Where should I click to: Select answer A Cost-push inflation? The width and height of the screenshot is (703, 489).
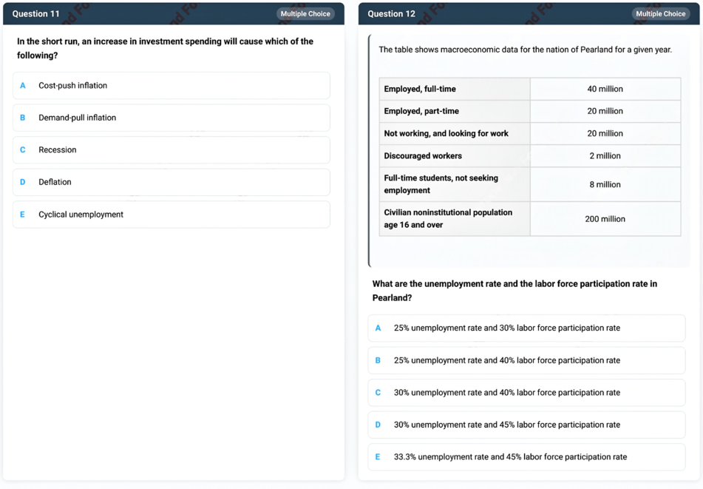(171, 86)
